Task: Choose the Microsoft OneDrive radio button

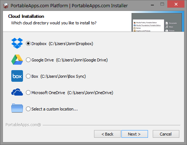Action: pos(28,93)
